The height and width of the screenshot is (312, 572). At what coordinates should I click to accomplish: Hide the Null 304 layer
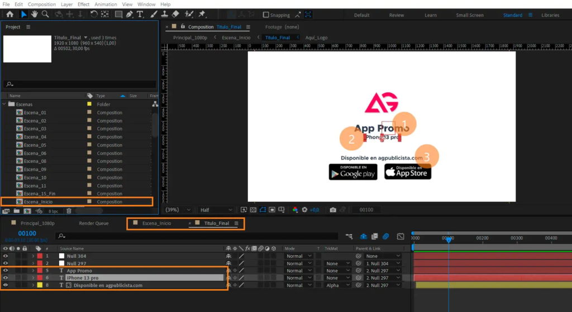pyautogui.click(x=6, y=256)
